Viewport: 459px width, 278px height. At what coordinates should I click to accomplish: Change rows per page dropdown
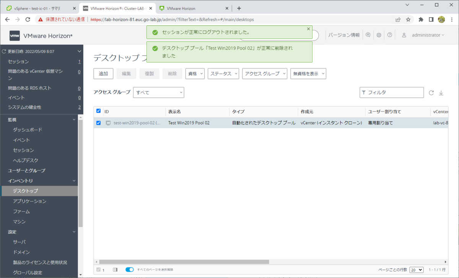[417, 270]
